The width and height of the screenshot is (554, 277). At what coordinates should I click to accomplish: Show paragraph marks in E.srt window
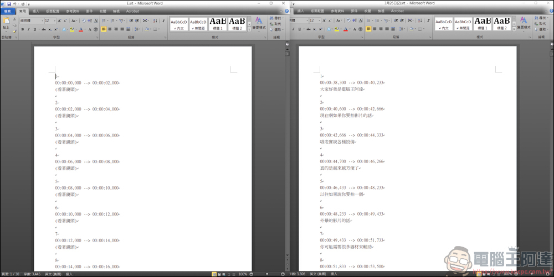163,20
